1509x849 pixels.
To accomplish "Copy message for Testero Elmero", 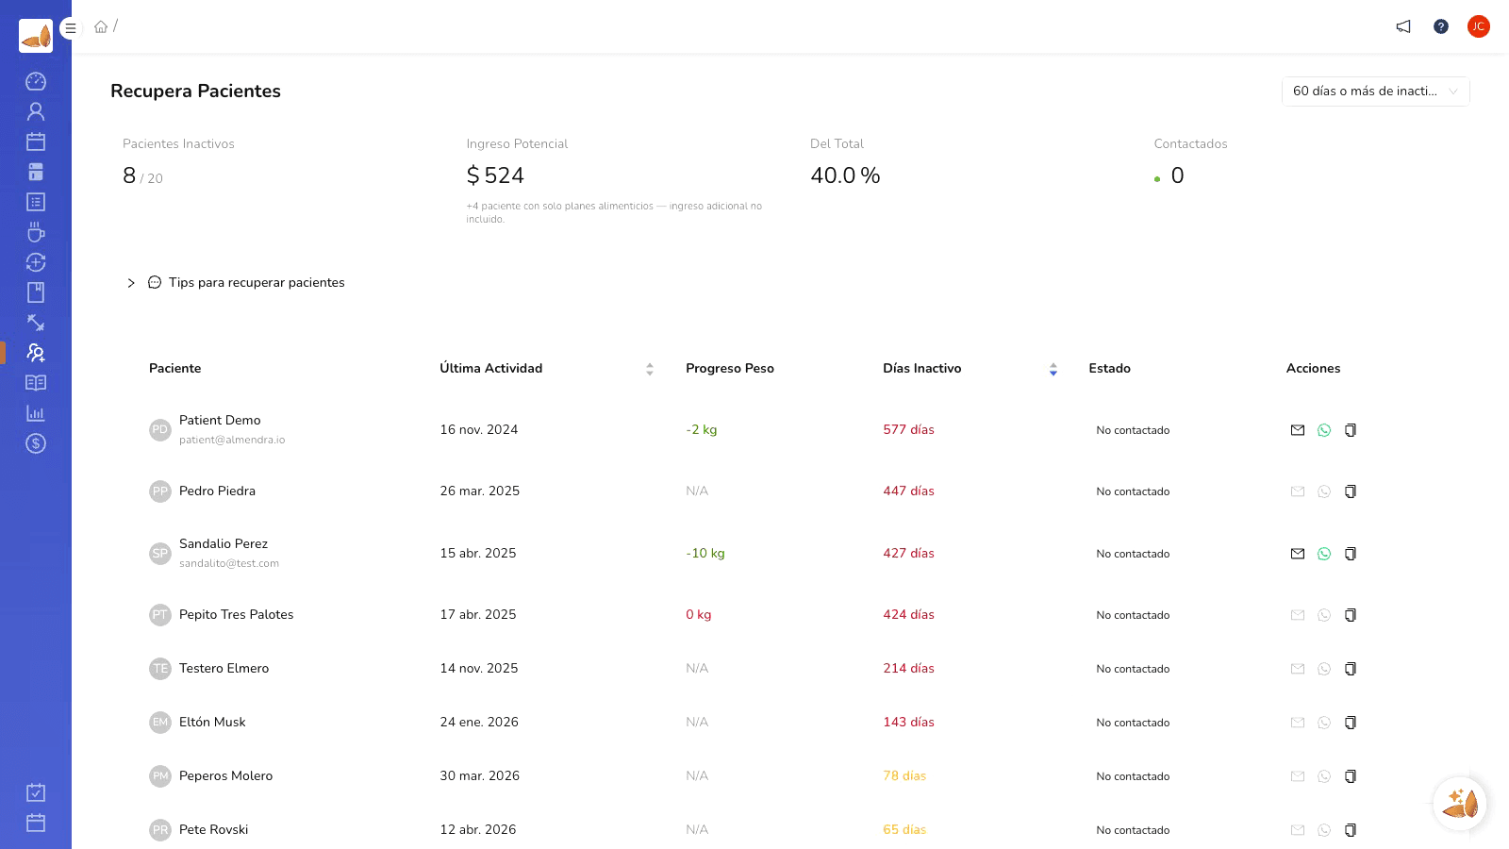I will (x=1351, y=669).
